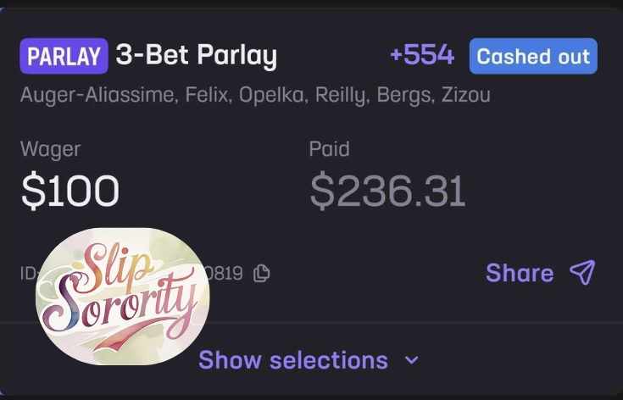Click the Wager label
This screenshot has height=400, width=623.
pos(50,150)
